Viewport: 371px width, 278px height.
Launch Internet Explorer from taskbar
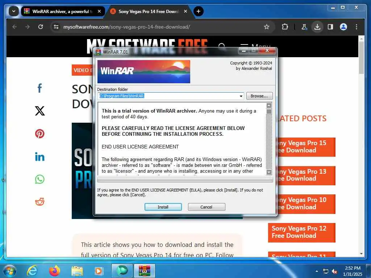point(32,271)
